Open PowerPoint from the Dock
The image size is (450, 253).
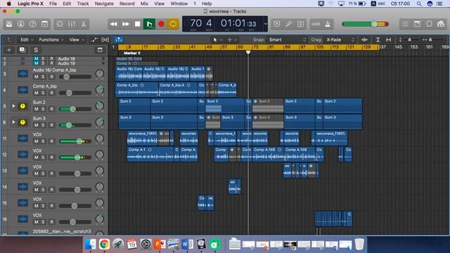coord(160,244)
